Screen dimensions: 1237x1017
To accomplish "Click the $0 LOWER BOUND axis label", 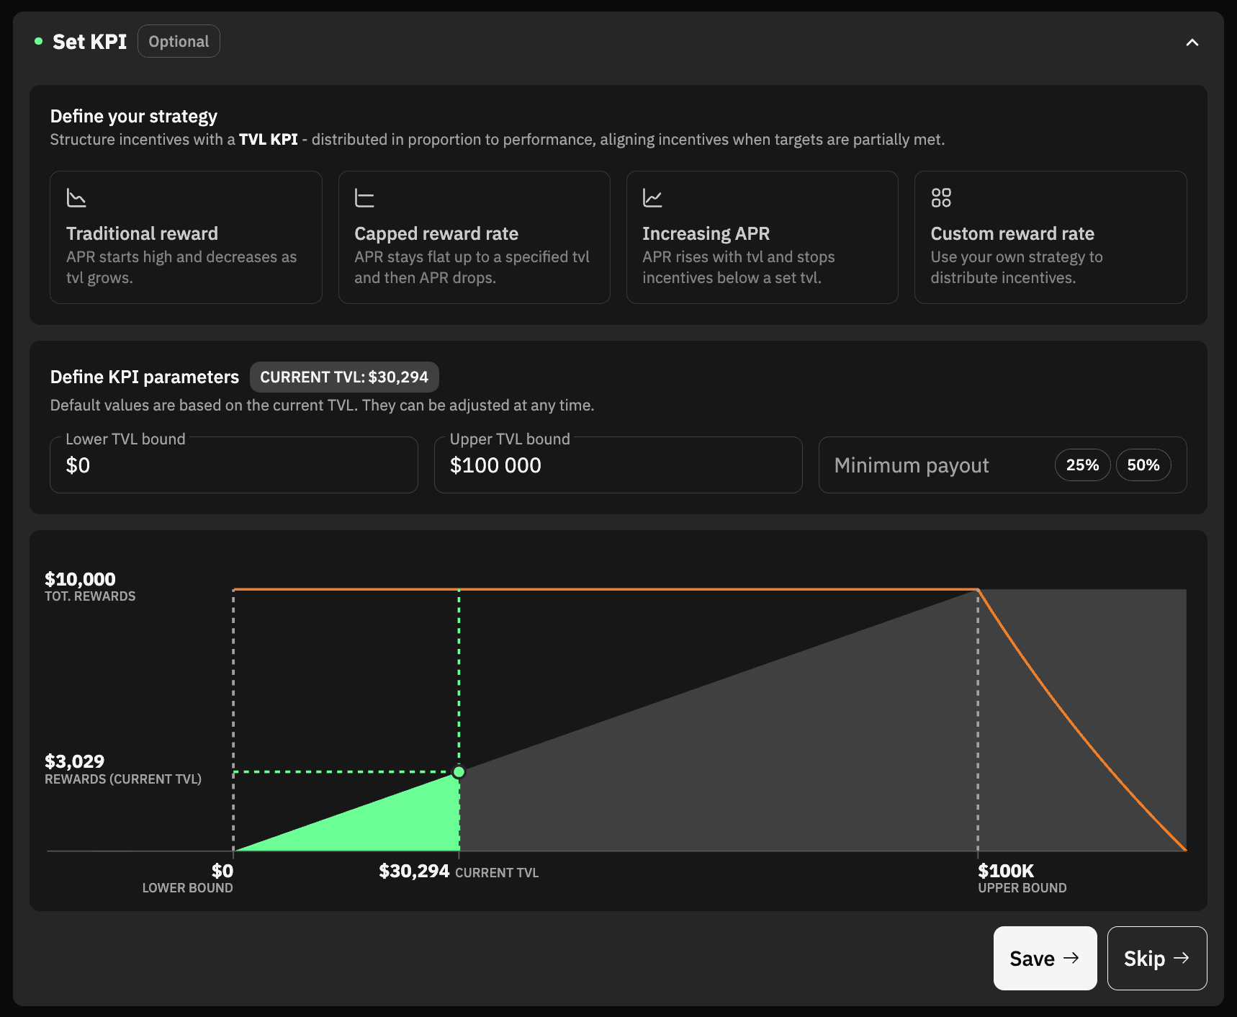I will tap(188, 878).
